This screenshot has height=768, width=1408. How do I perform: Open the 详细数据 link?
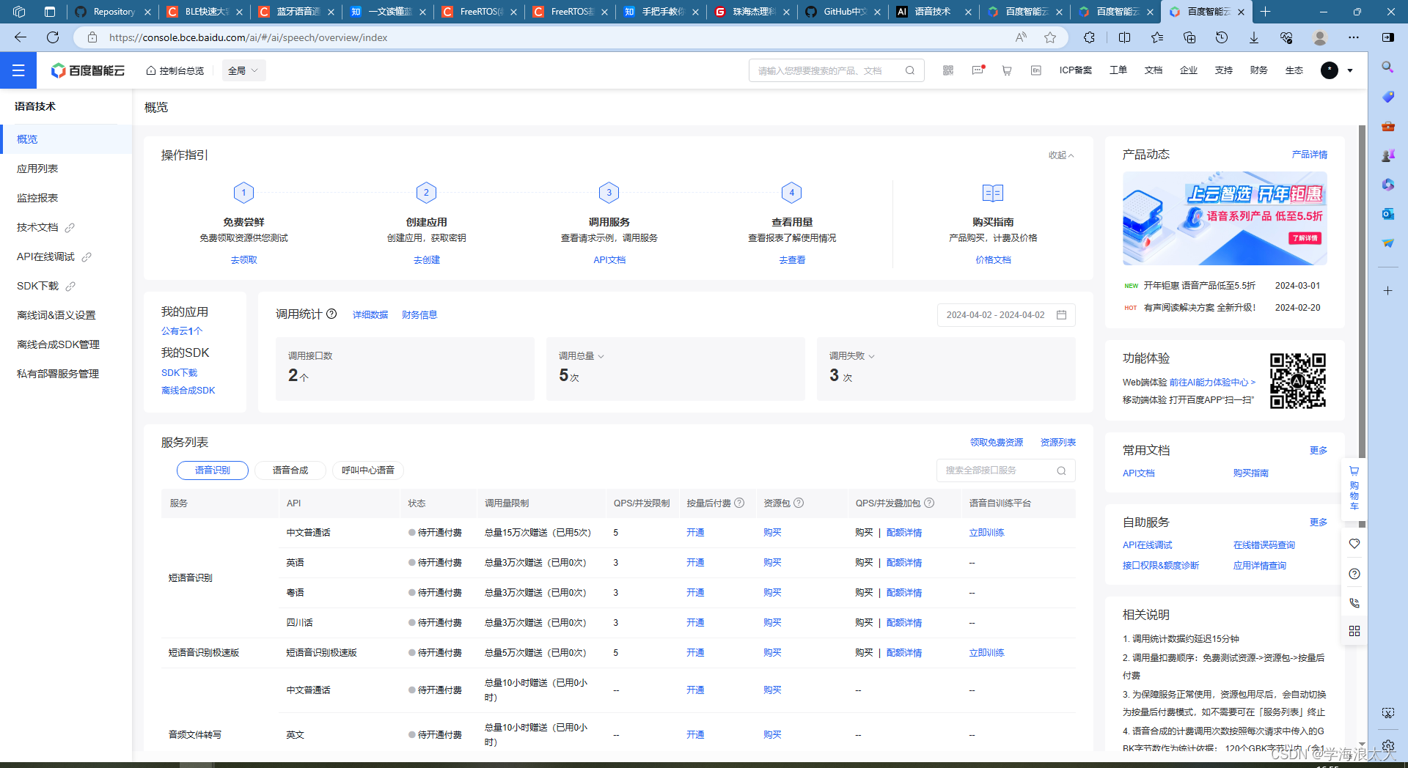click(x=370, y=314)
